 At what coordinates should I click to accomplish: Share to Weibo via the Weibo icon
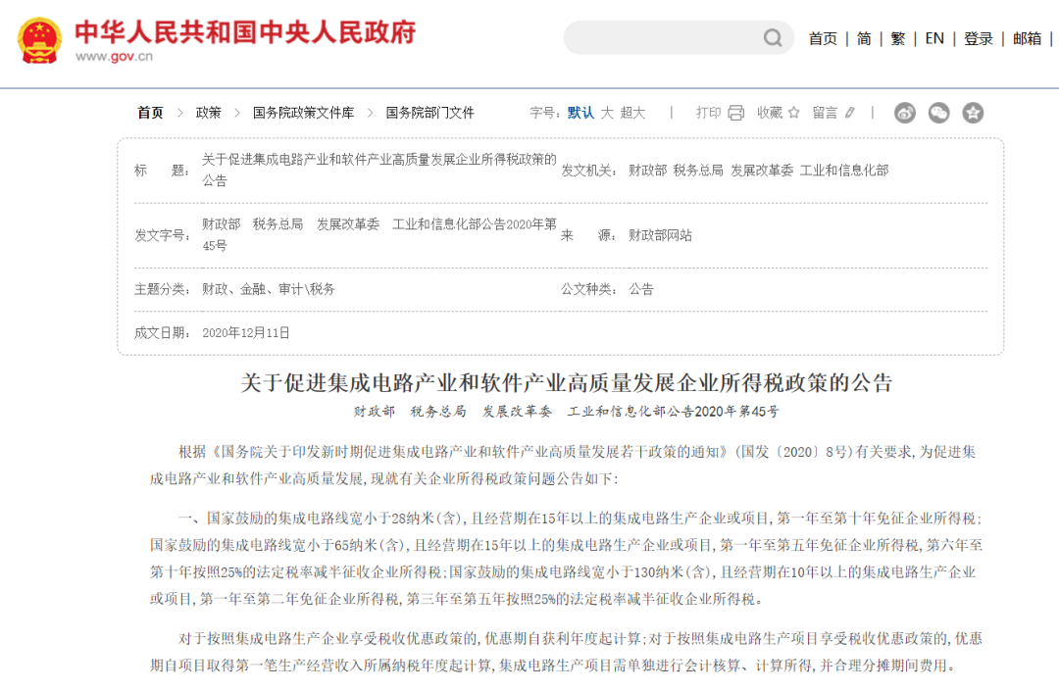click(904, 113)
